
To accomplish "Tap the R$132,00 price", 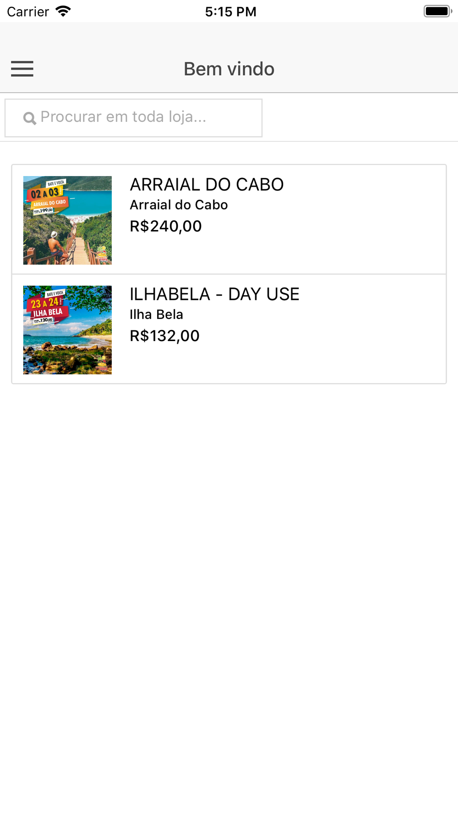I will 165,336.
